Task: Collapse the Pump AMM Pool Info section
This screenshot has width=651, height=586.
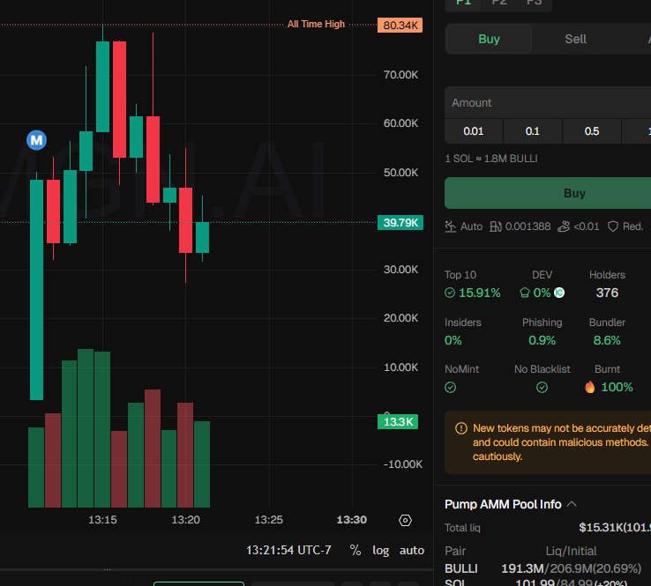Action: [x=572, y=504]
